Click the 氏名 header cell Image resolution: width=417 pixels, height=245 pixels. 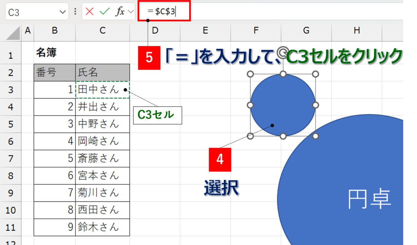tap(103, 72)
